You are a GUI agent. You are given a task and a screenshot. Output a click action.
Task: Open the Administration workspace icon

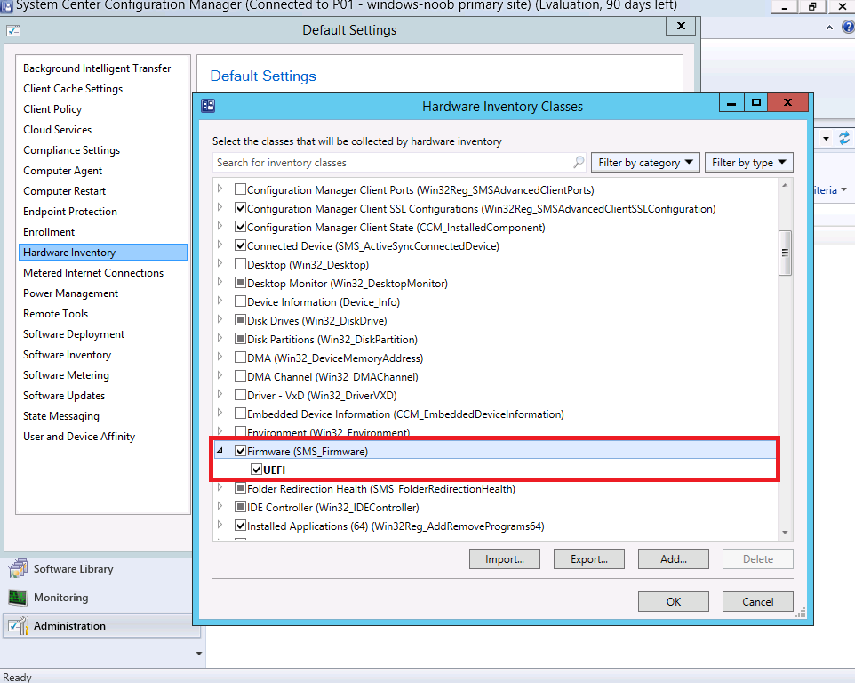click(x=18, y=626)
